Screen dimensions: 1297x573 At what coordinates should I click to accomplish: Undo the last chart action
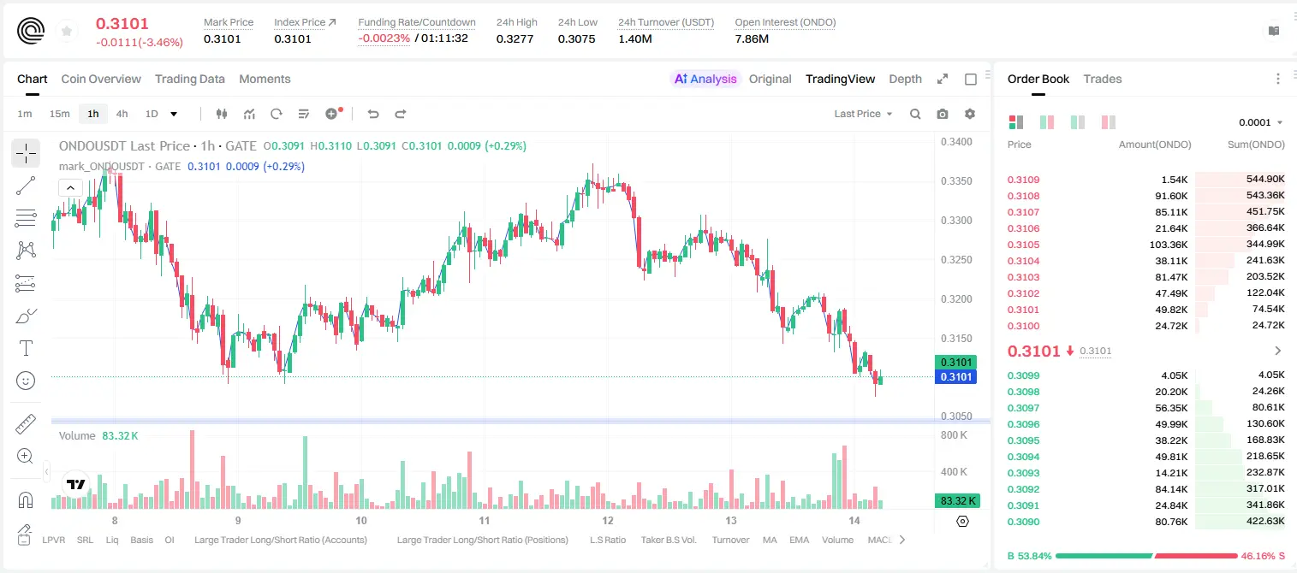373,114
